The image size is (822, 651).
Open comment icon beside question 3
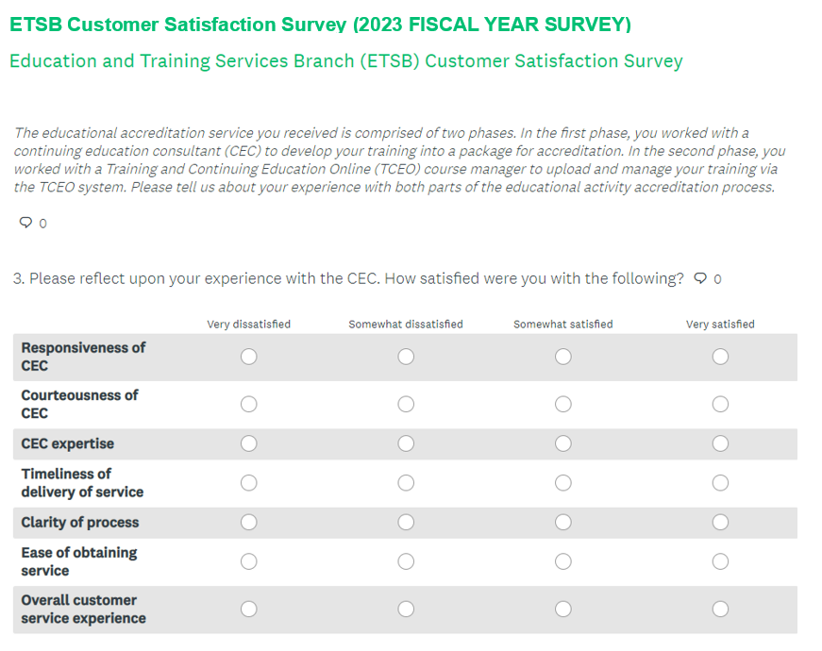(x=700, y=278)
